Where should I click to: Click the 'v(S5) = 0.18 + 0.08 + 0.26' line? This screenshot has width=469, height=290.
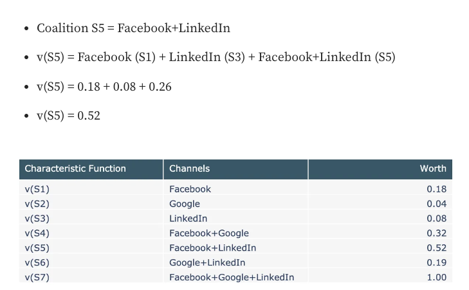[x=104, y=87]
